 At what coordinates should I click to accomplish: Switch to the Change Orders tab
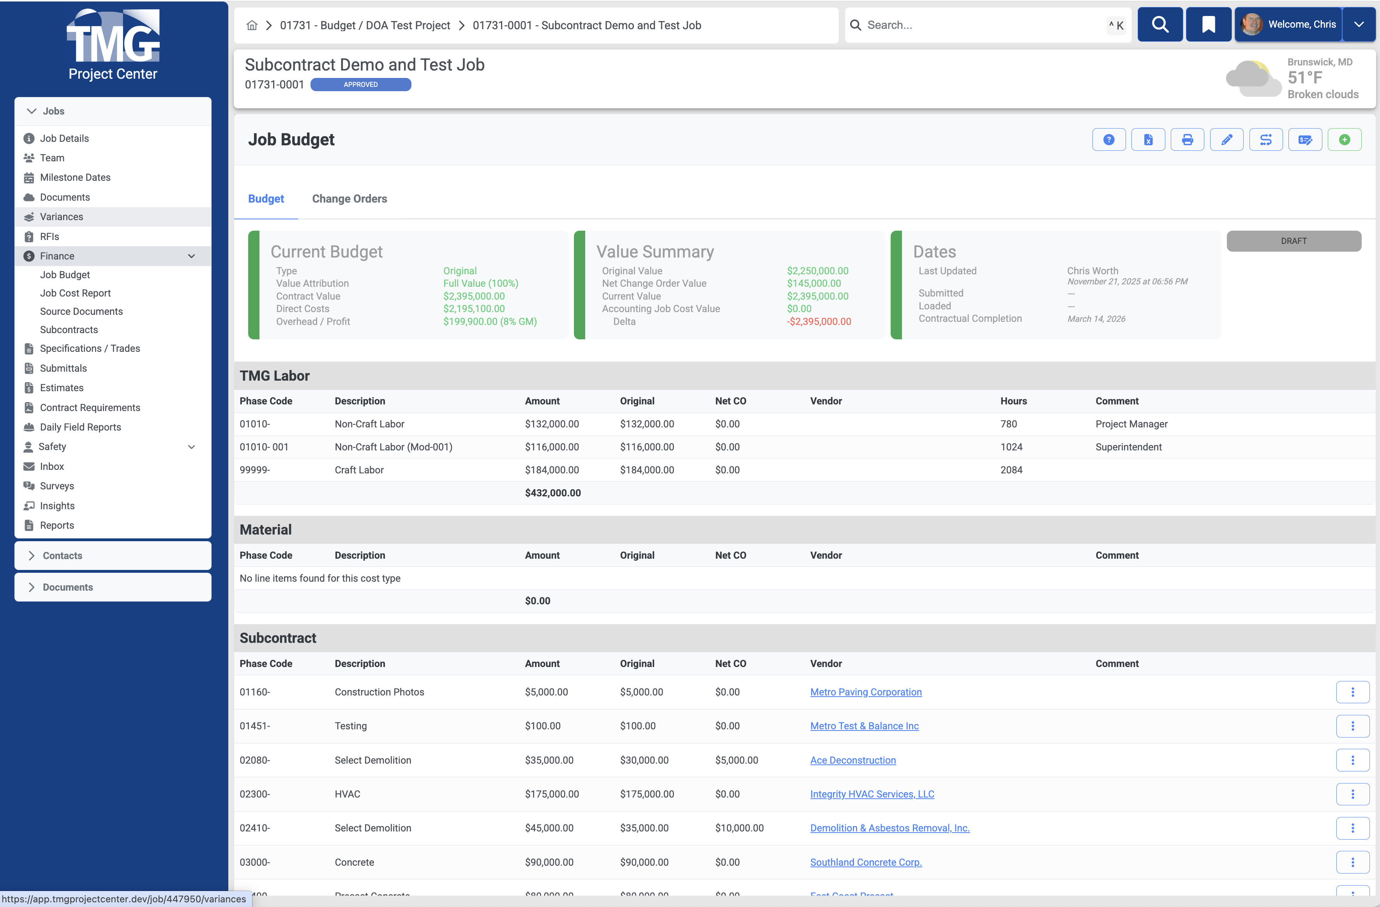pos(349,198)
